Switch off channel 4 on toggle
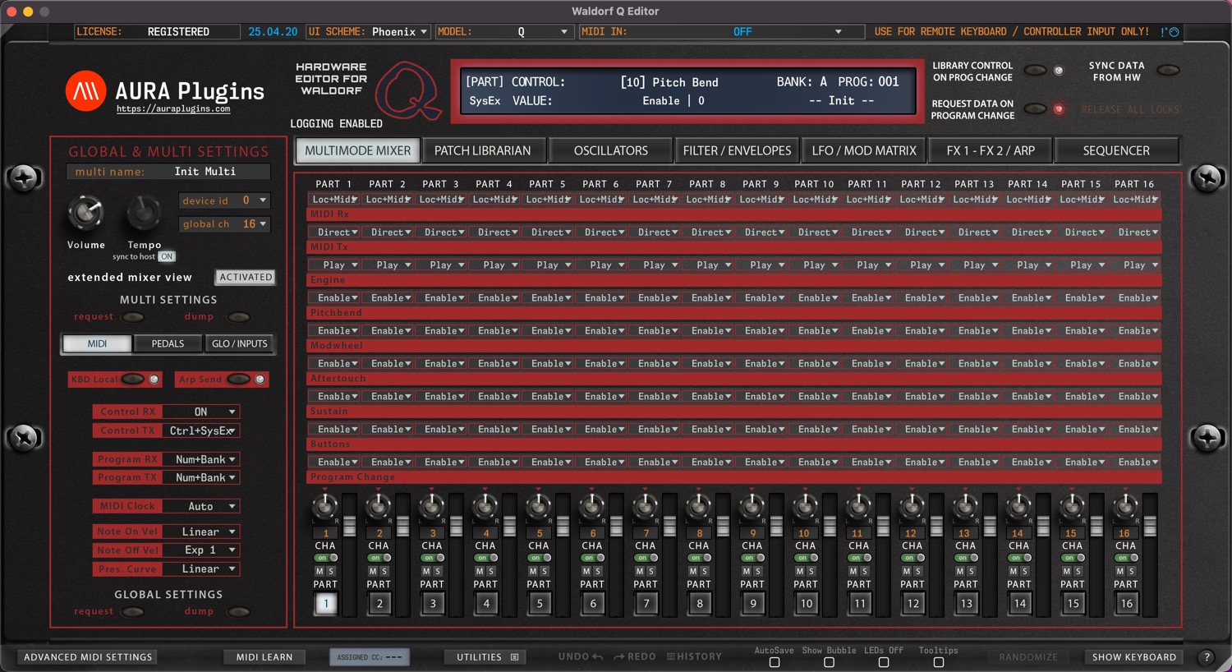The height and width of the screenshot is (672, 1232). pos(486,558)
